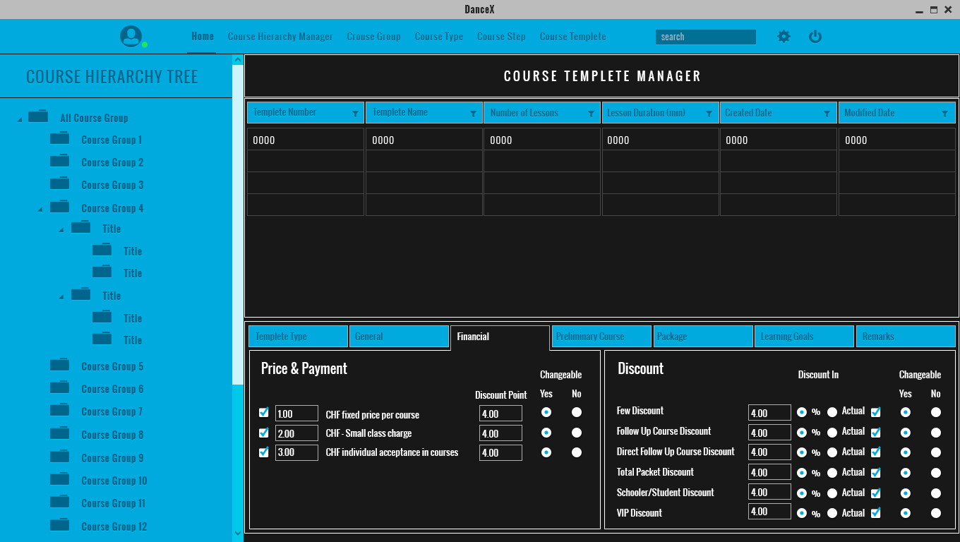Select Course Group 4 label in the tree
This screenshot has height=542, width=960.
(x=112, y=208)
